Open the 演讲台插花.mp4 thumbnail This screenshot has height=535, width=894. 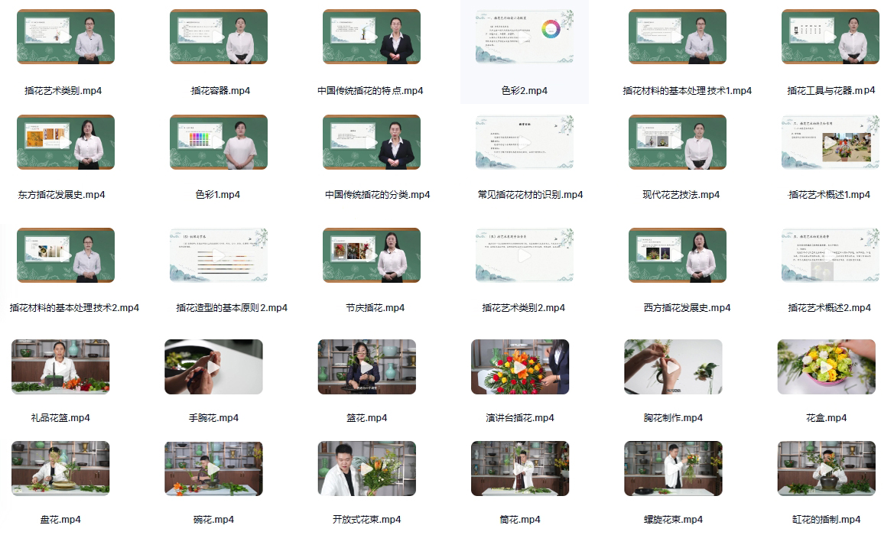[x=520, y=367]
